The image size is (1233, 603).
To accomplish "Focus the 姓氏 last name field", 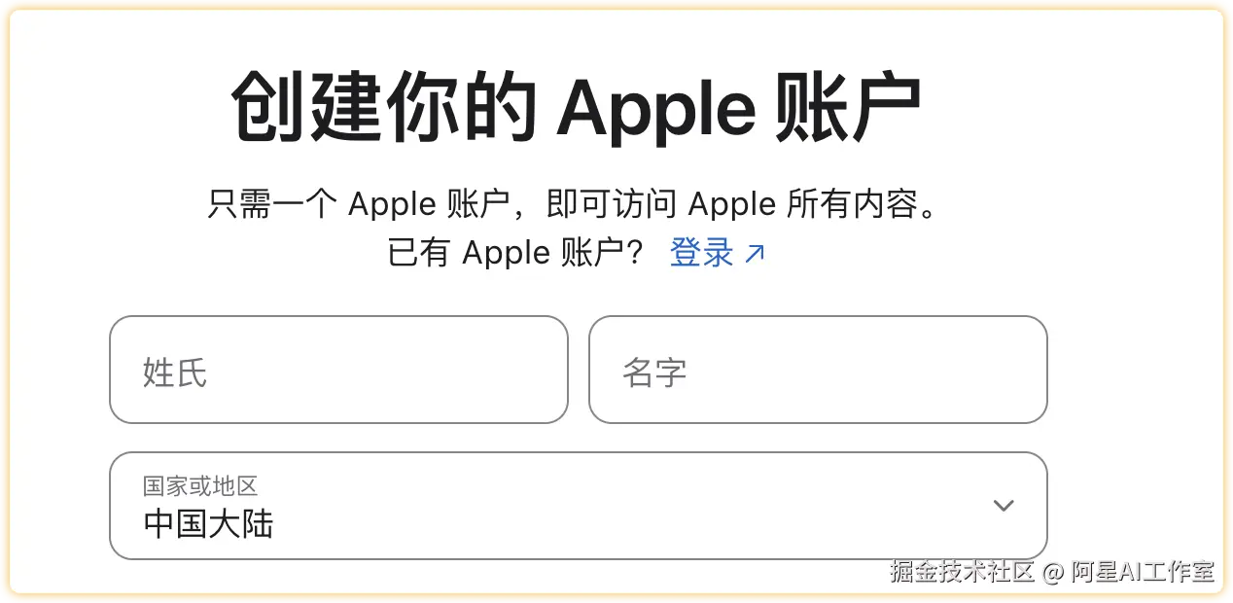I will [x=338, y=370].
